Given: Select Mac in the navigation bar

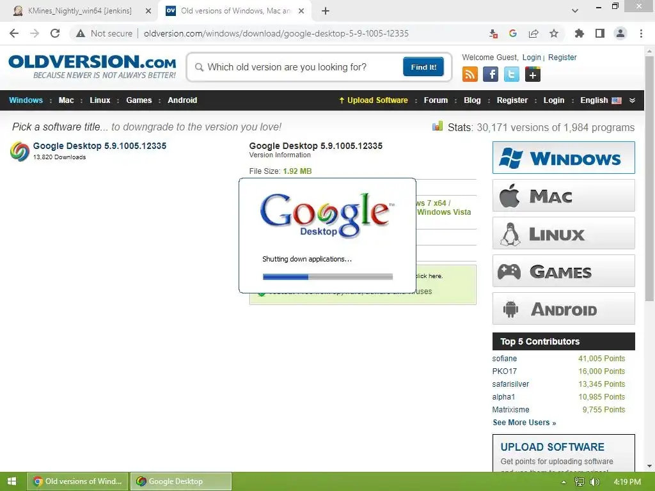Looking at the screenshot, I should (66, 100).
